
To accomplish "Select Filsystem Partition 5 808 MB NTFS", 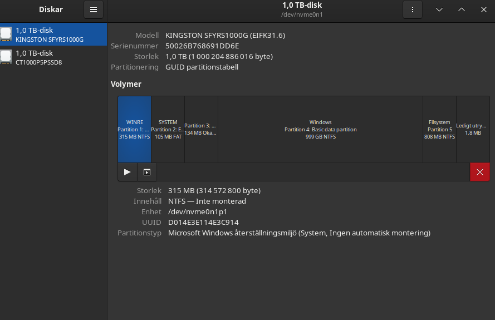I will (439, 129).
